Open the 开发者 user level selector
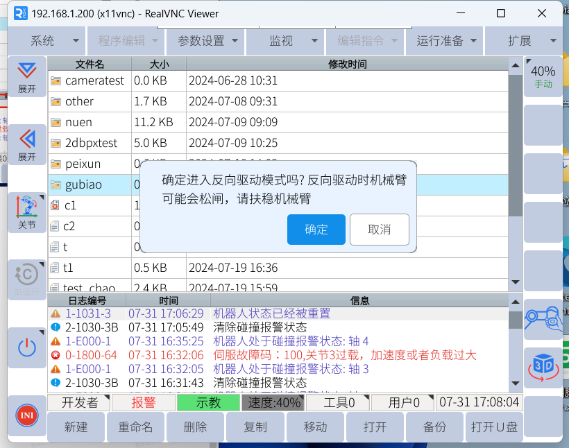Viewport: 569px width, 448px height. point(80,403)
